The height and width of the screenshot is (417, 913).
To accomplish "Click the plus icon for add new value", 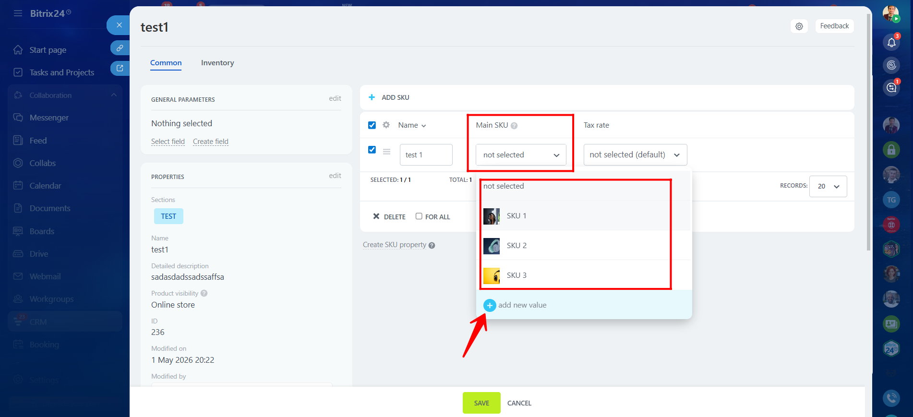I will coord(490,305).
